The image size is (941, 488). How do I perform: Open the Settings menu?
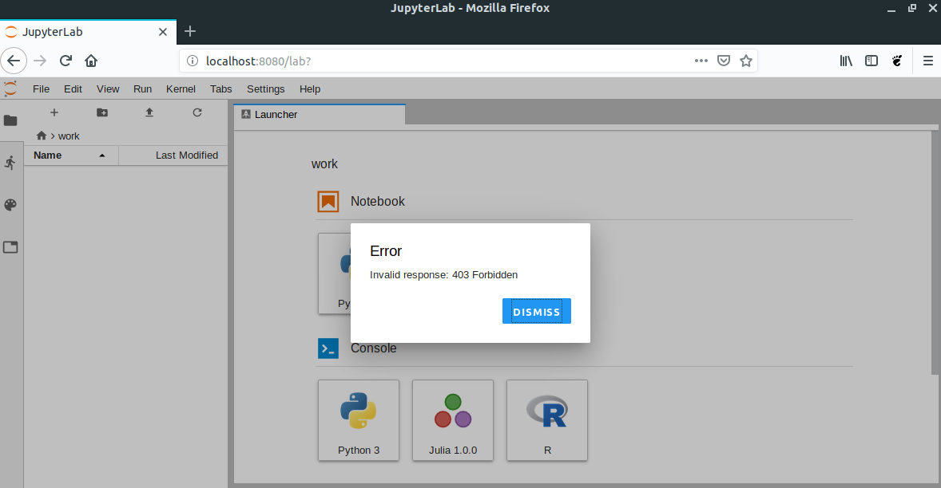click(x=266, y=89)
